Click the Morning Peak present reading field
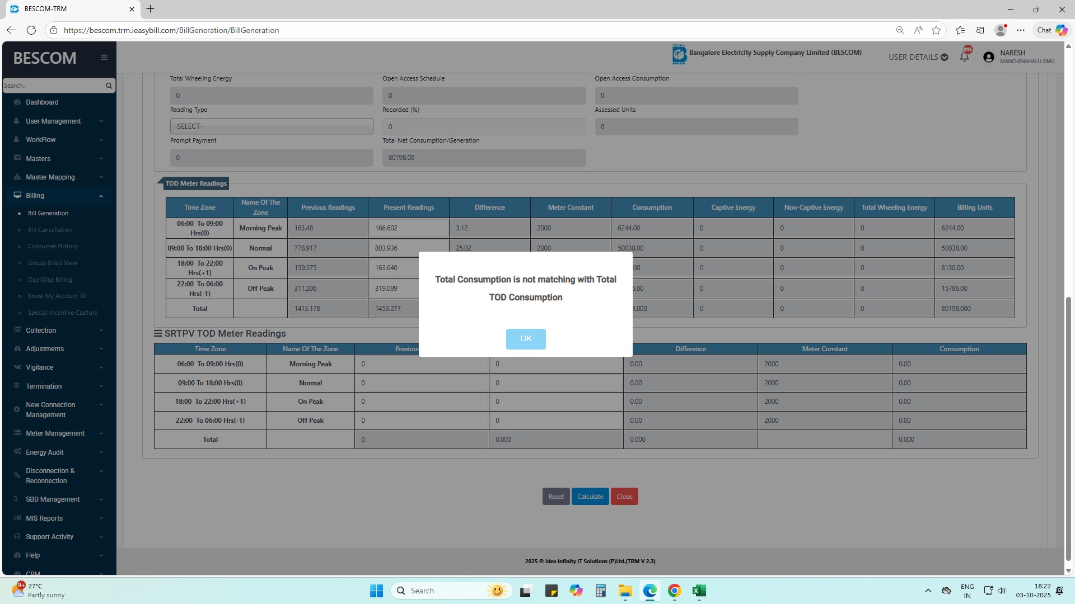The height and width of the screenshot is (604, 1075). point(408,228)
